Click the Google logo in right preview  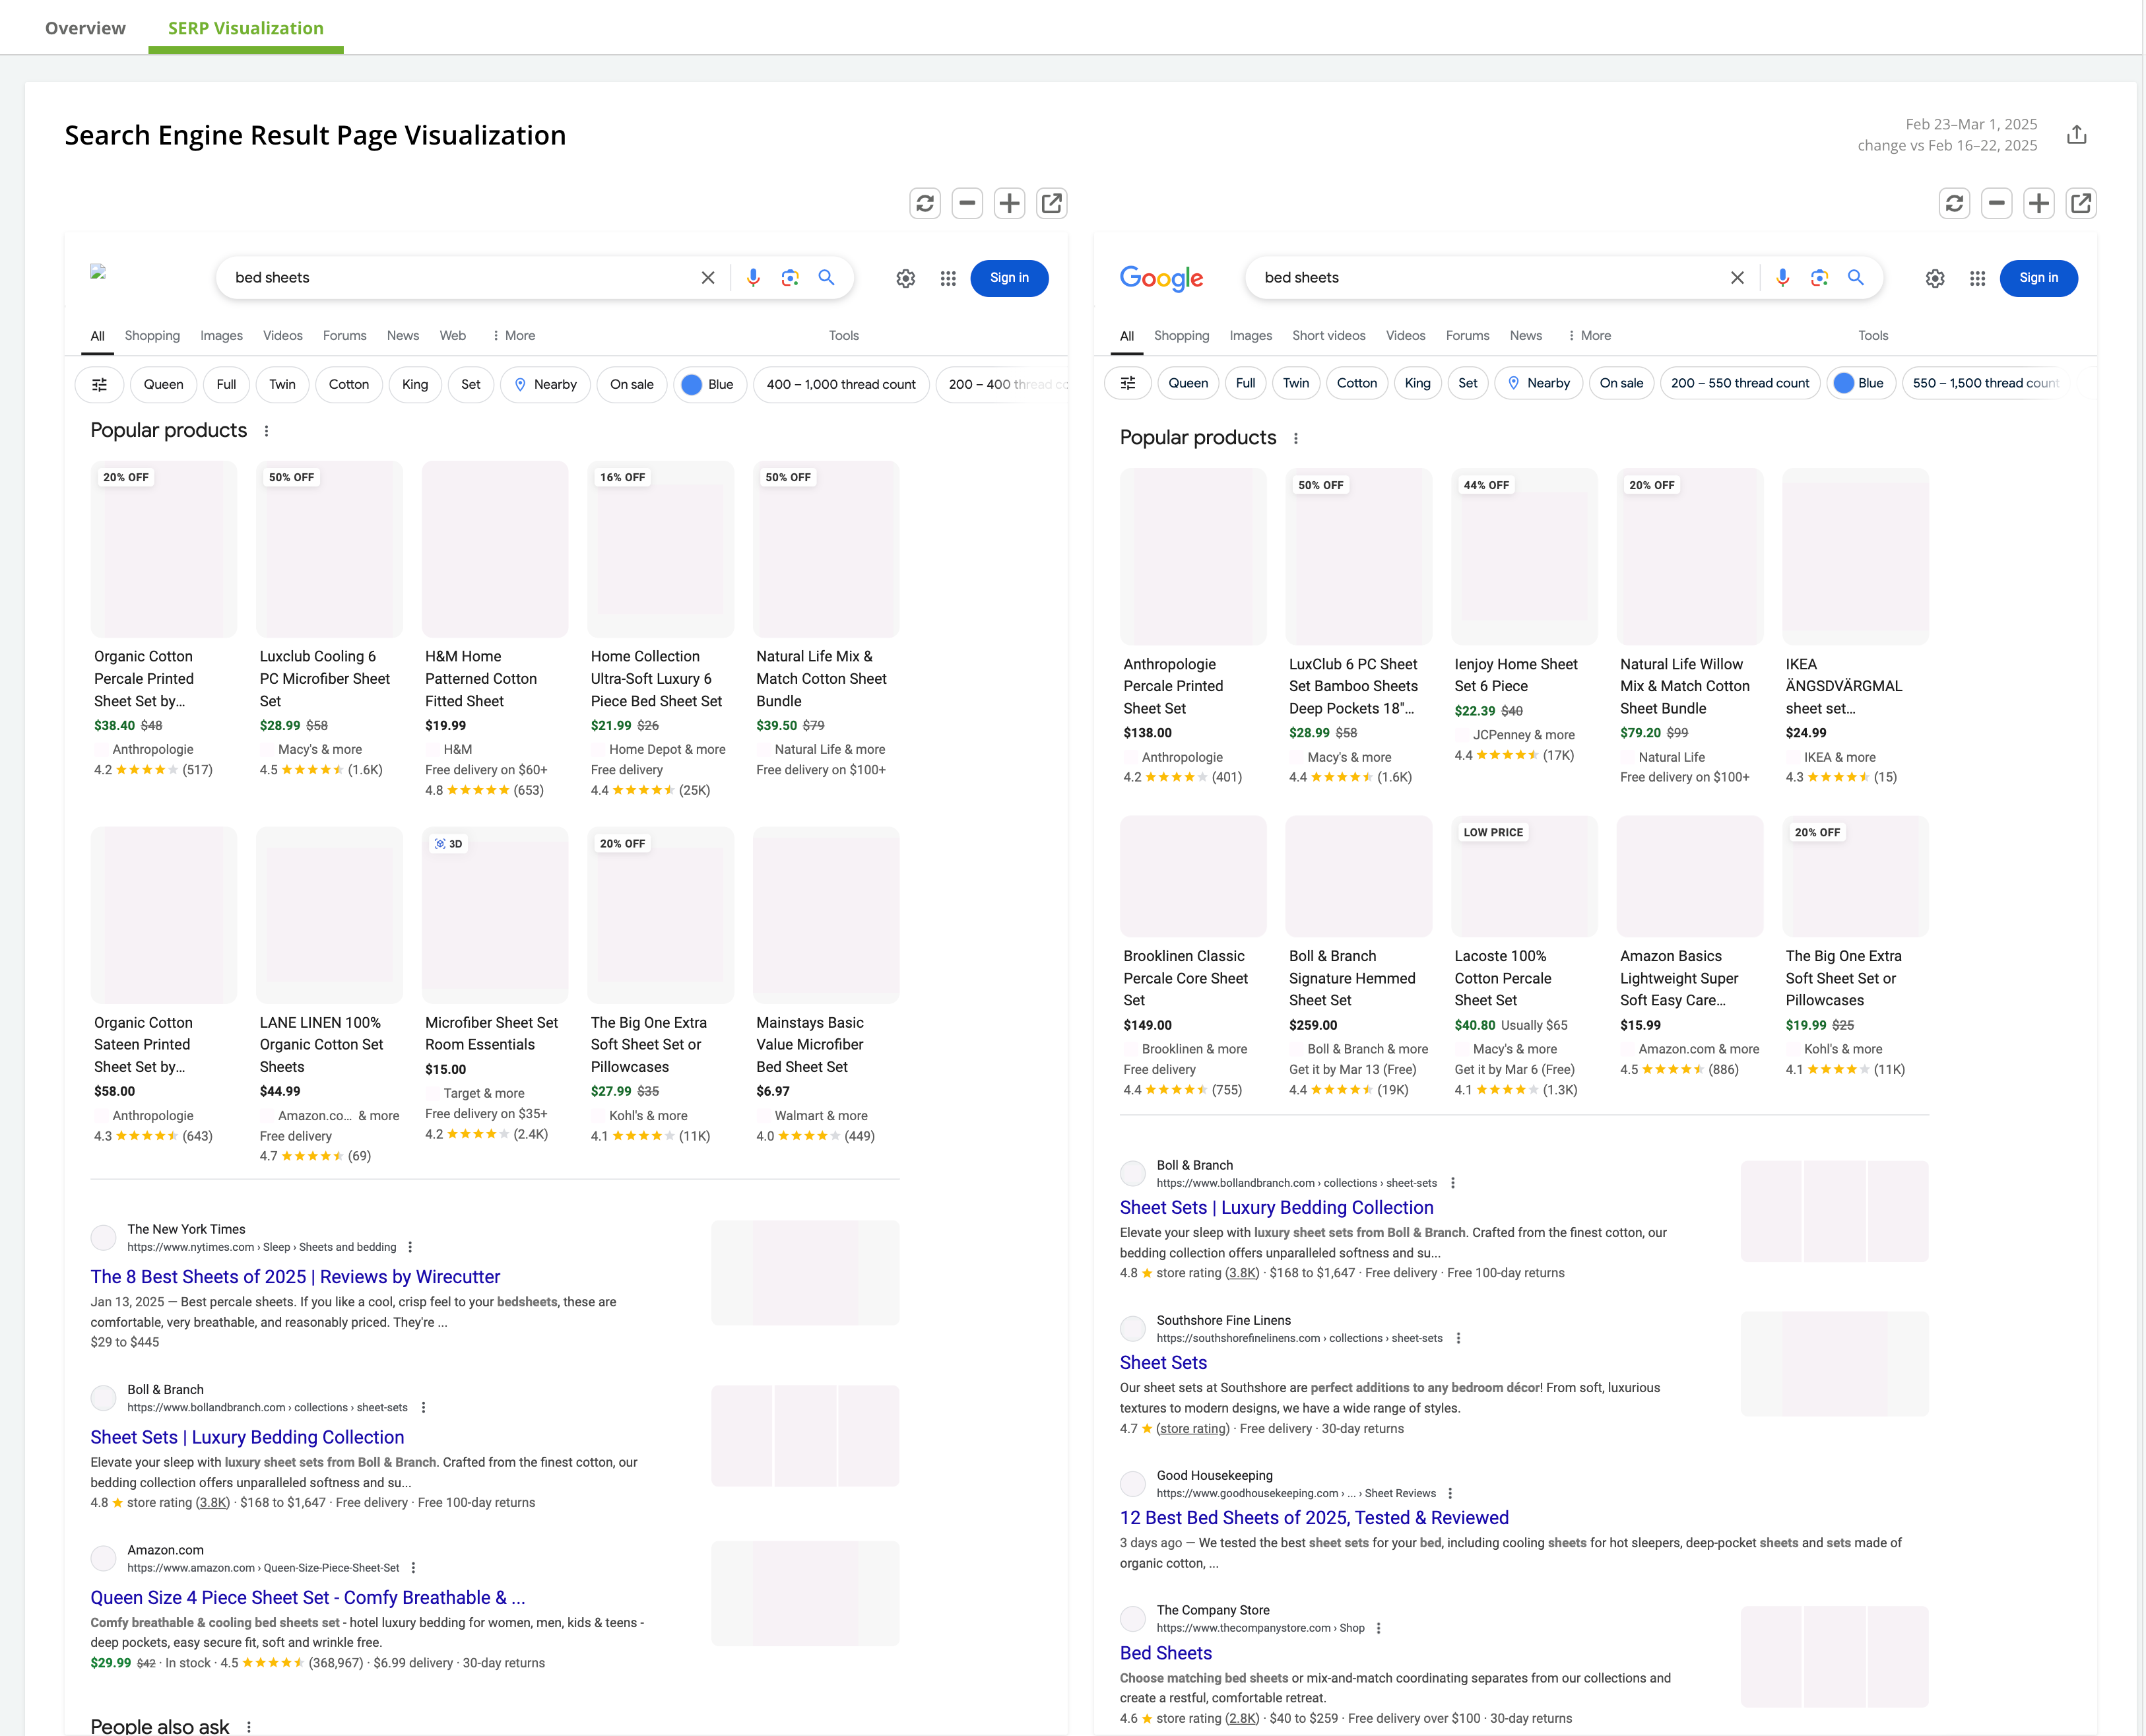tap(1161, 278)
